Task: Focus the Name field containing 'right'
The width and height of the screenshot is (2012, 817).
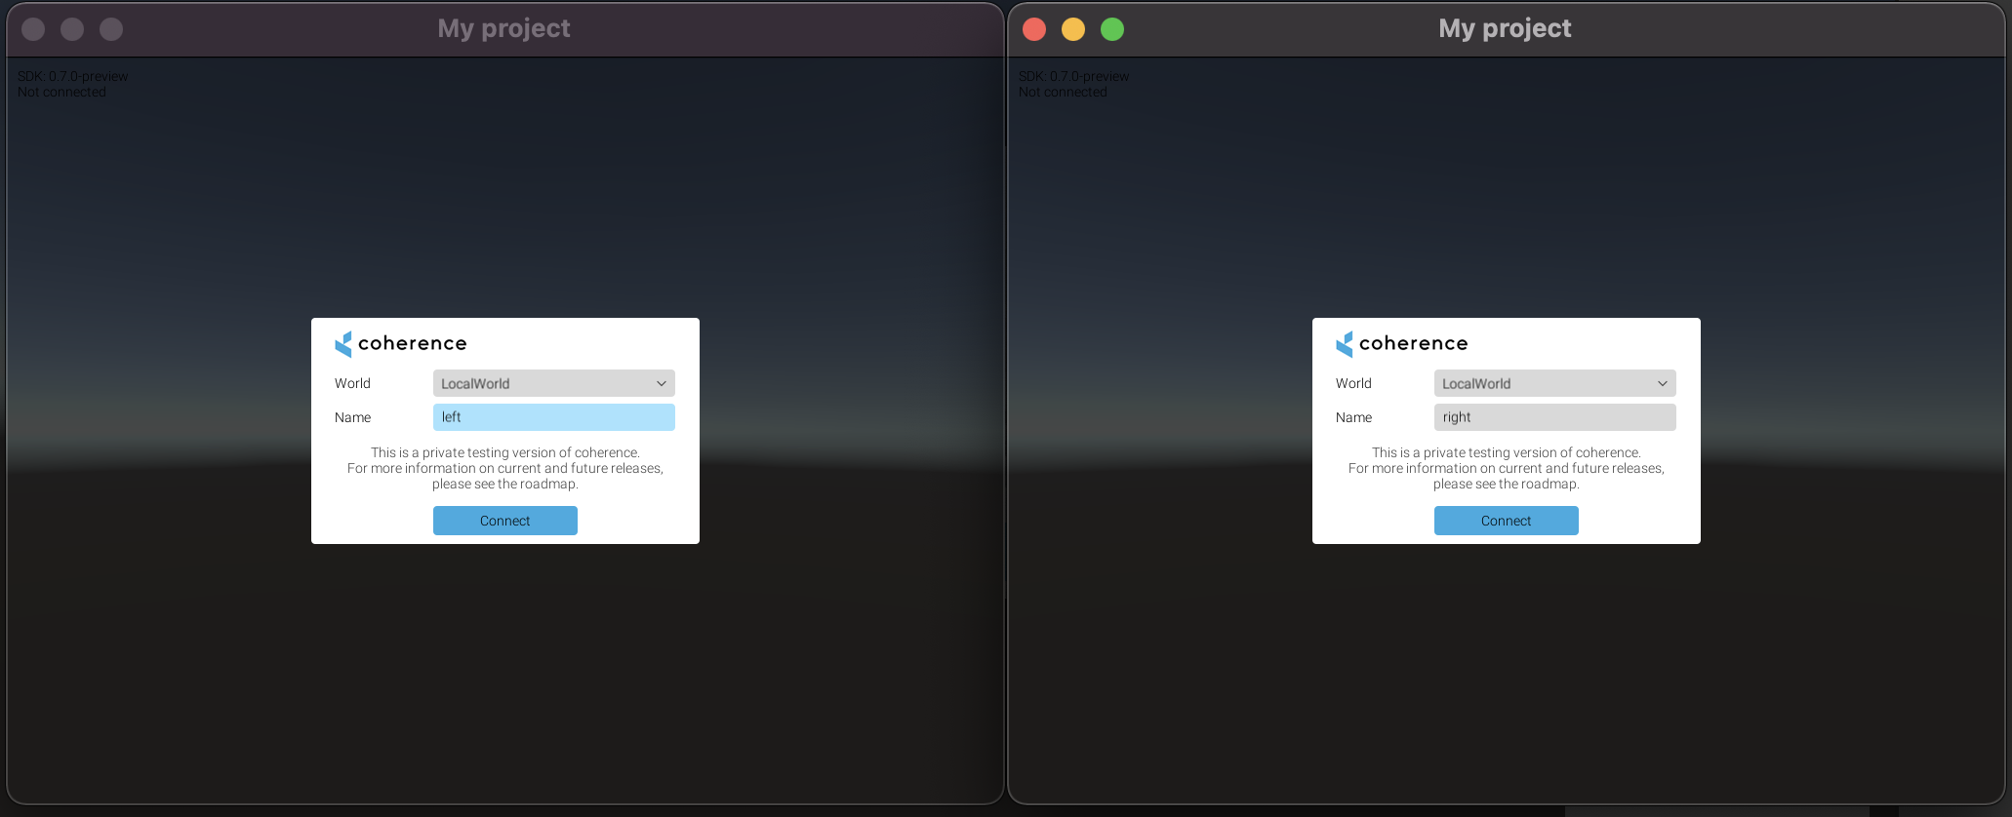Action: [x=1554, y=417]
